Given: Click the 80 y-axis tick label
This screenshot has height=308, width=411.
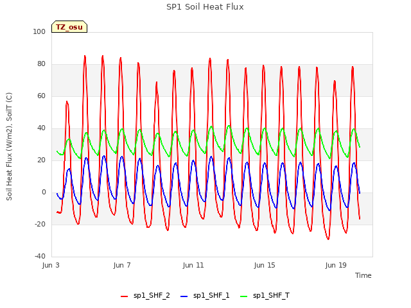Looking at the screenshot, I should click(41, 64).
